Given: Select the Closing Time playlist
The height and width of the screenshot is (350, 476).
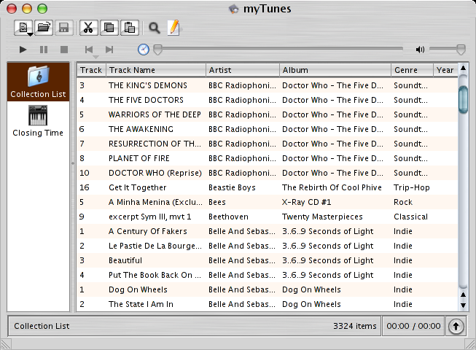Looking at the screenshot, I should [38, 121].
